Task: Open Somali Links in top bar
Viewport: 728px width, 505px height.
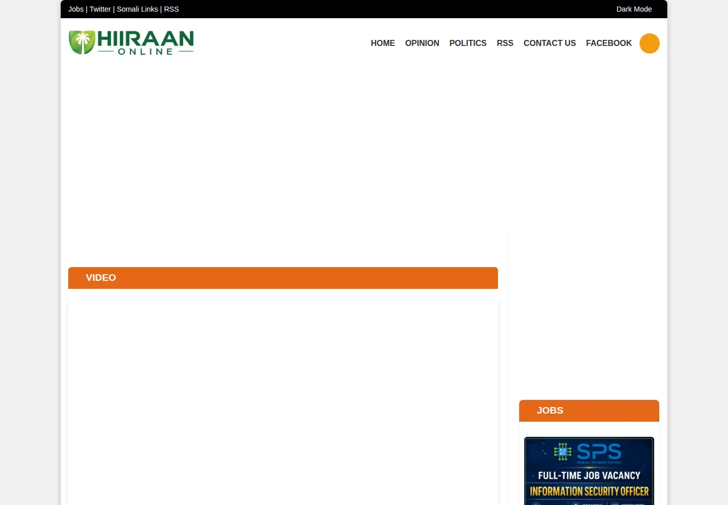Action: pos(138,9)
